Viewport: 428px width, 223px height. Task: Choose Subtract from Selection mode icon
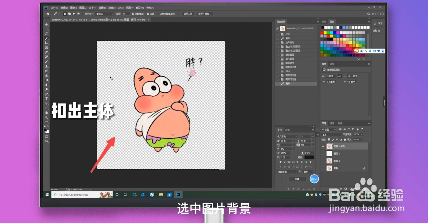(74, 14)
